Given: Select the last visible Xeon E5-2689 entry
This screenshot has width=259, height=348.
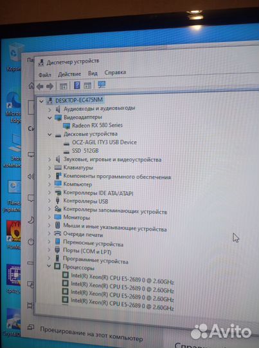Looking at the screenshot, I should (x=122, y=304).
